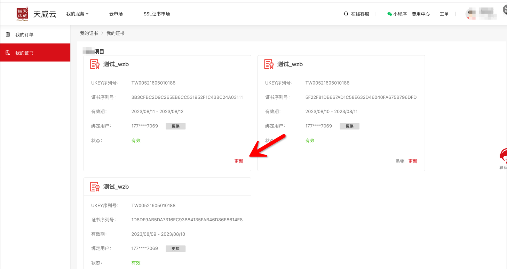Click the 我的订单 sidebar icon
This screenshot has height=269, width=507.
tap(8, 34)
